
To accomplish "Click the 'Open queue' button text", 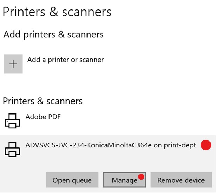I will tap(72, 180).
